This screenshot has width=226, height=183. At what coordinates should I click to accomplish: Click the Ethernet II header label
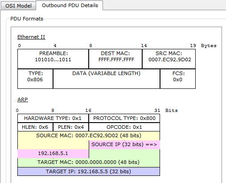[31, 37]
